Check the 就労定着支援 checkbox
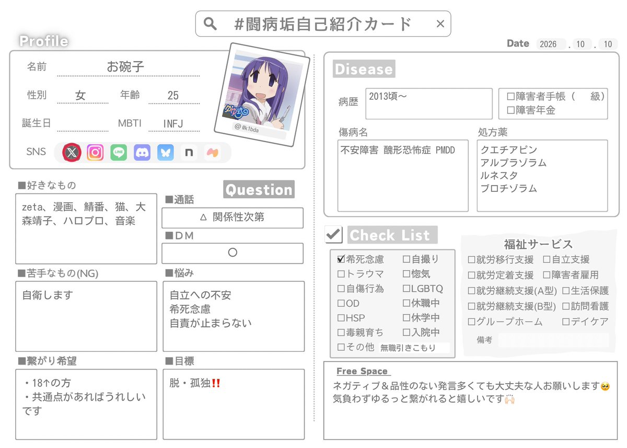 click(x=471, y=275)
